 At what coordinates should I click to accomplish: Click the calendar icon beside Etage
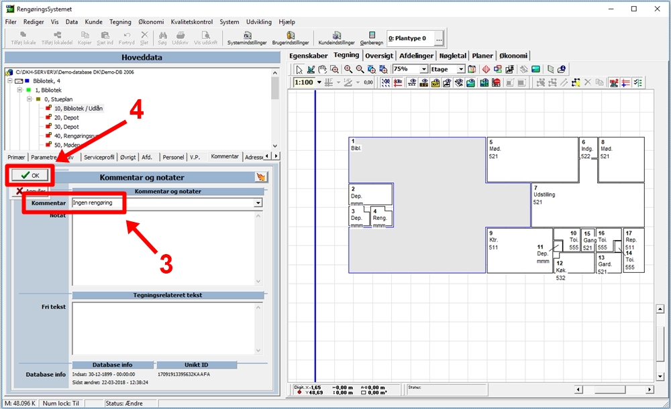(472, 69)
